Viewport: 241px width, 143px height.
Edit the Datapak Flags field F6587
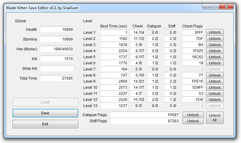(145, 115)
